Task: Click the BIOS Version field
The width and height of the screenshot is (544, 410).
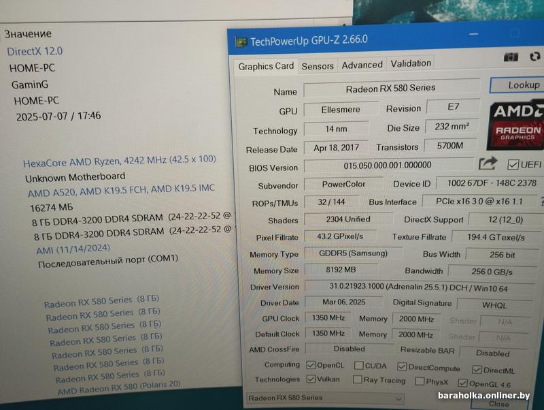Action: click(388, 165)
